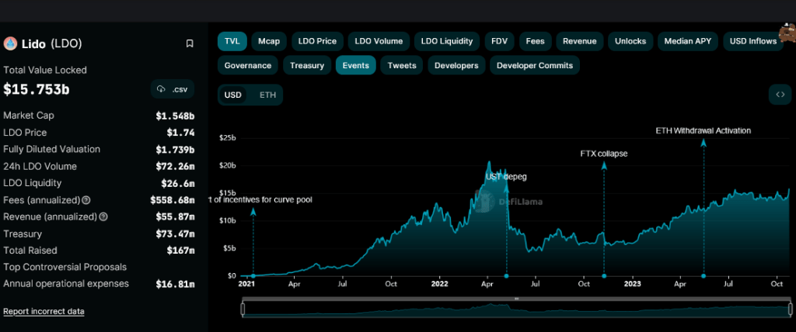Click the avatar icon in top-right corner

[786, 32]
